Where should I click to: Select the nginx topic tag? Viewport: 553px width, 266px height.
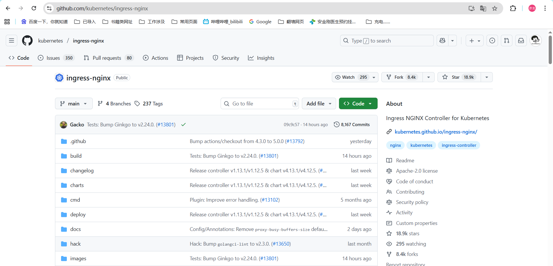(x=395, y=145)
